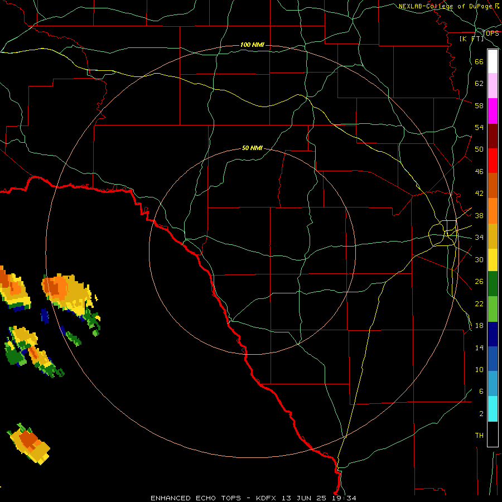Viewport: 502px width, 502px height.
Task: Click the dark orange legend swatch
Action: point(493,185)
